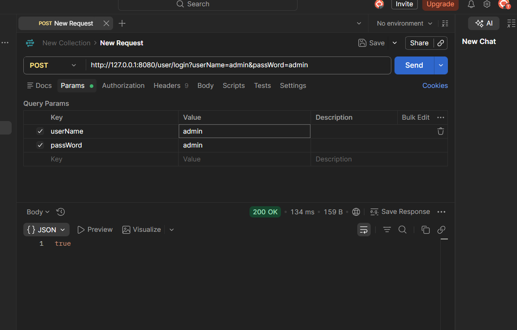517x330 pixels.
Task: Uncheck the userName parameter checkbox
Action: point(40,131)
